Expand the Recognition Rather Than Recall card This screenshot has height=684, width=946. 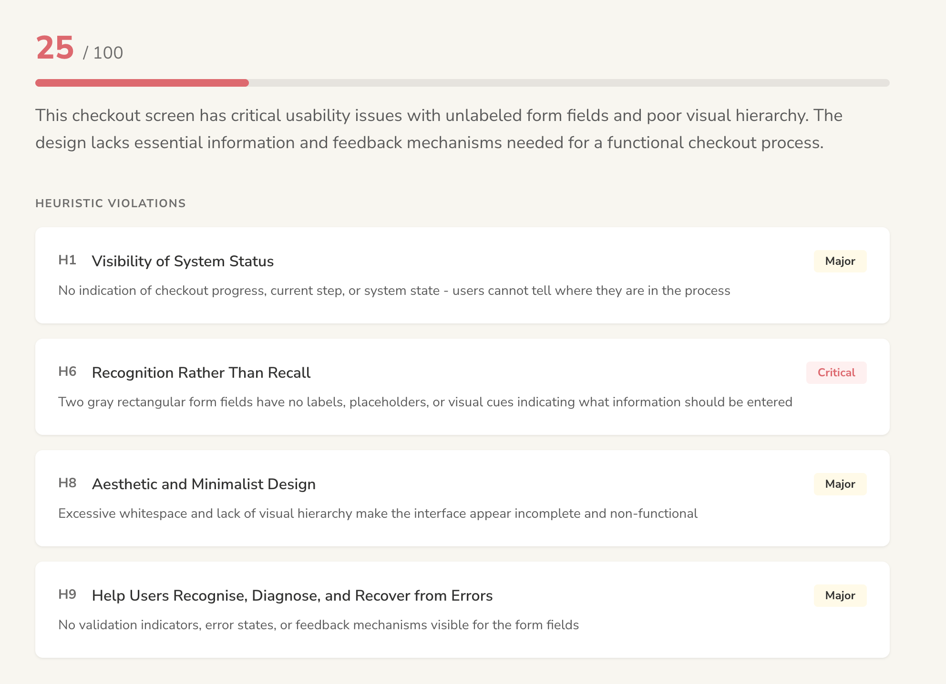(462, 387)
